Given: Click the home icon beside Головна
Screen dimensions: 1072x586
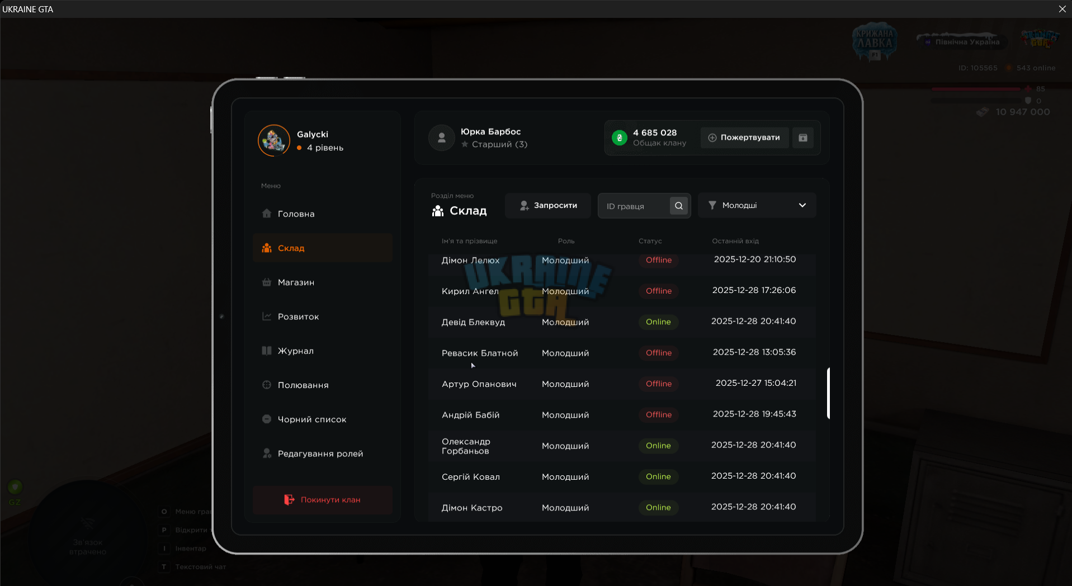Looking at the screenshot, I should pos(267,214).
